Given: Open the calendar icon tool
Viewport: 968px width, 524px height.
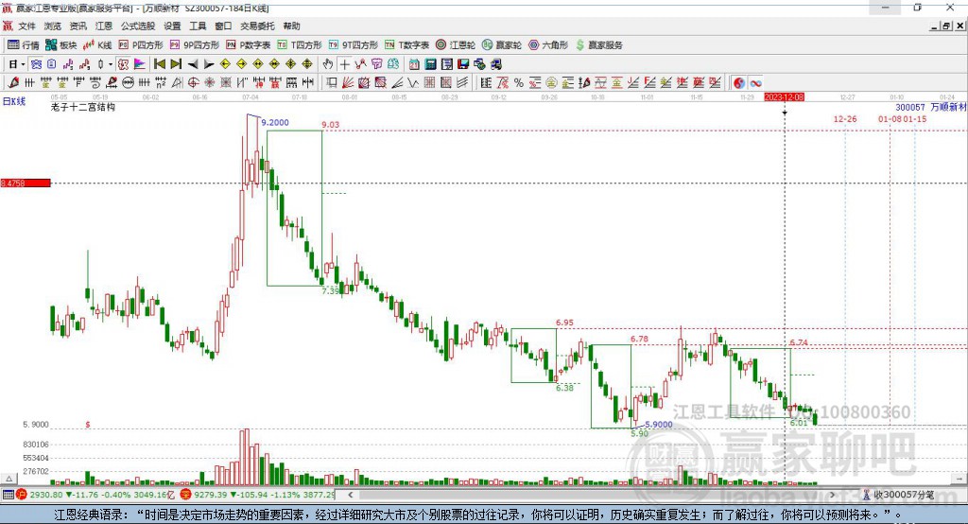Looking at the screenshot, I should pos(414,64).
